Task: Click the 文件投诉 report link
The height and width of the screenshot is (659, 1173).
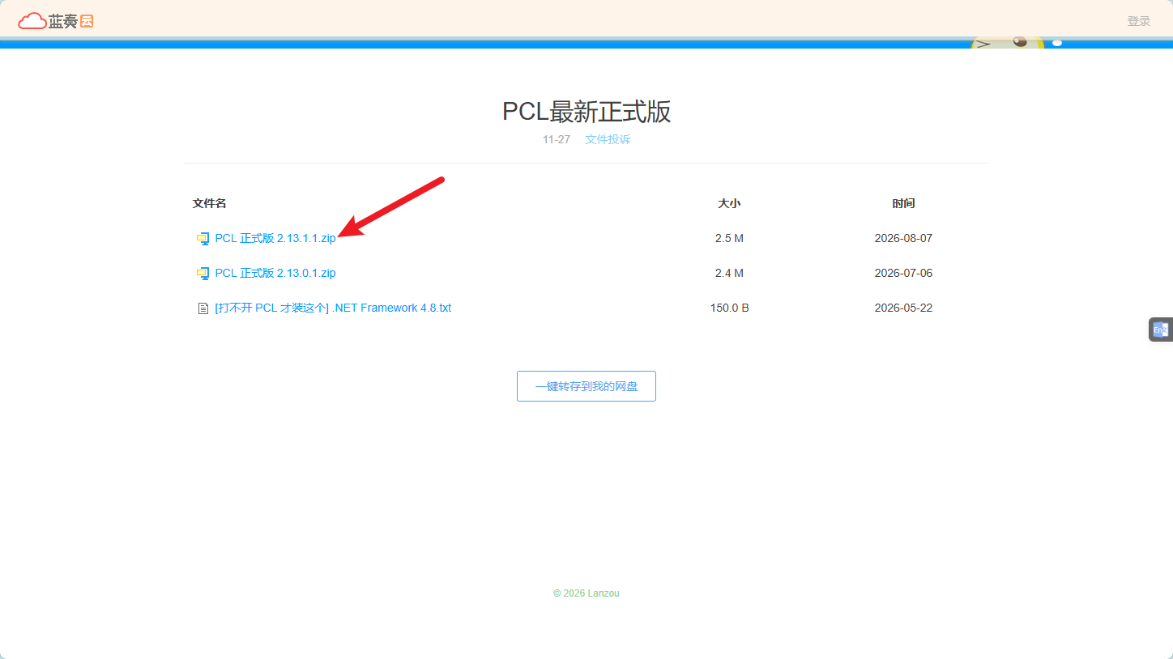Action: (x=608, y=139)
